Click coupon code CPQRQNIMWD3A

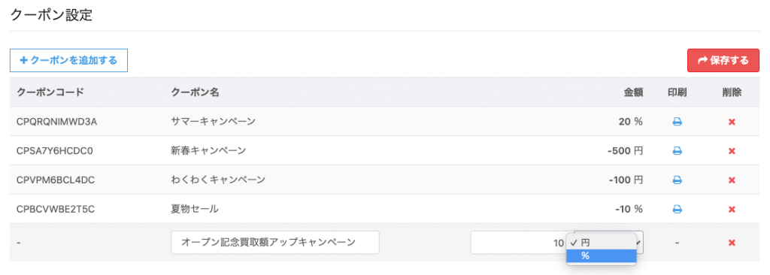pos(56,122)
